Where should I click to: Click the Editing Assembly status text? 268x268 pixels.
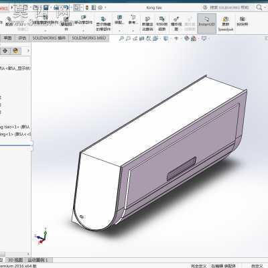point(223,266)
